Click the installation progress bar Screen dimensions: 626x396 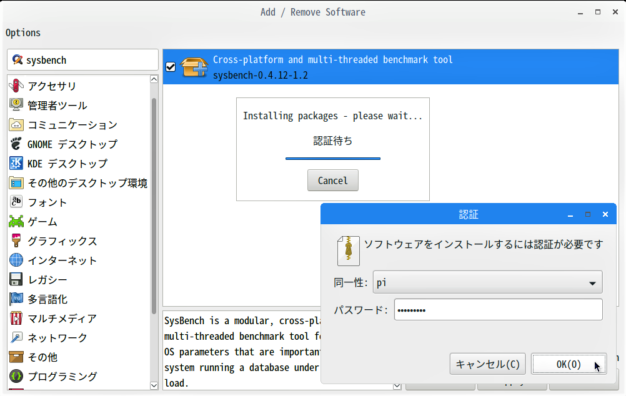(x=332, y=159)
